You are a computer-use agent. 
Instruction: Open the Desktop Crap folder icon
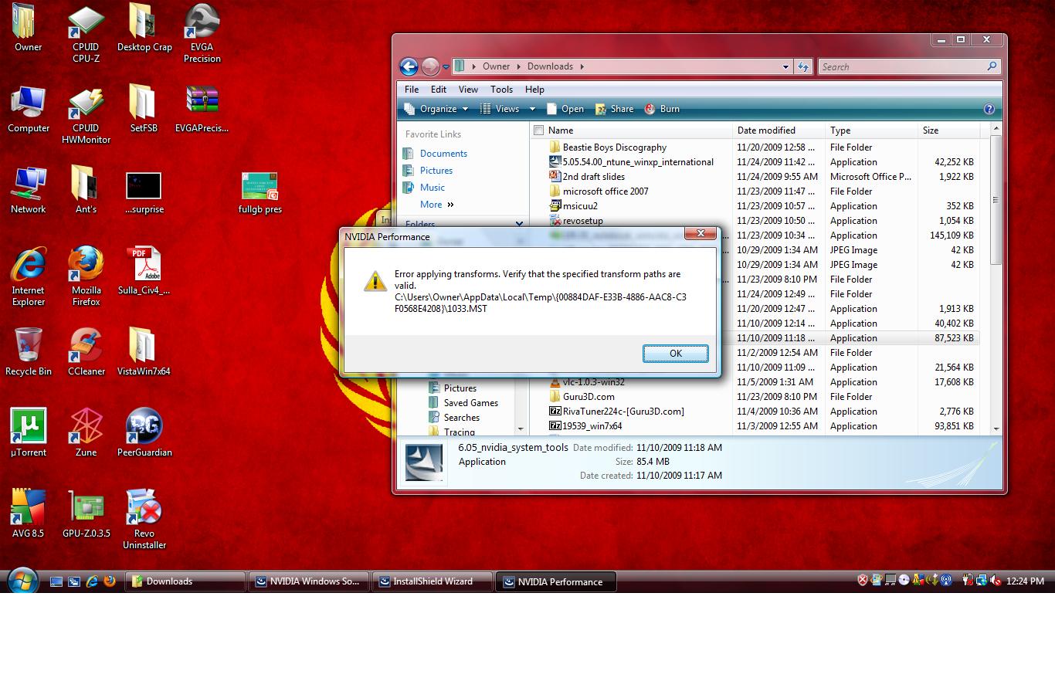144,29
